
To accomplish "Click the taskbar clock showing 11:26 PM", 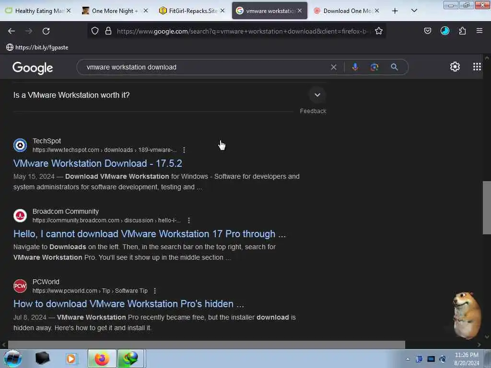I will (x=466, y=358).
